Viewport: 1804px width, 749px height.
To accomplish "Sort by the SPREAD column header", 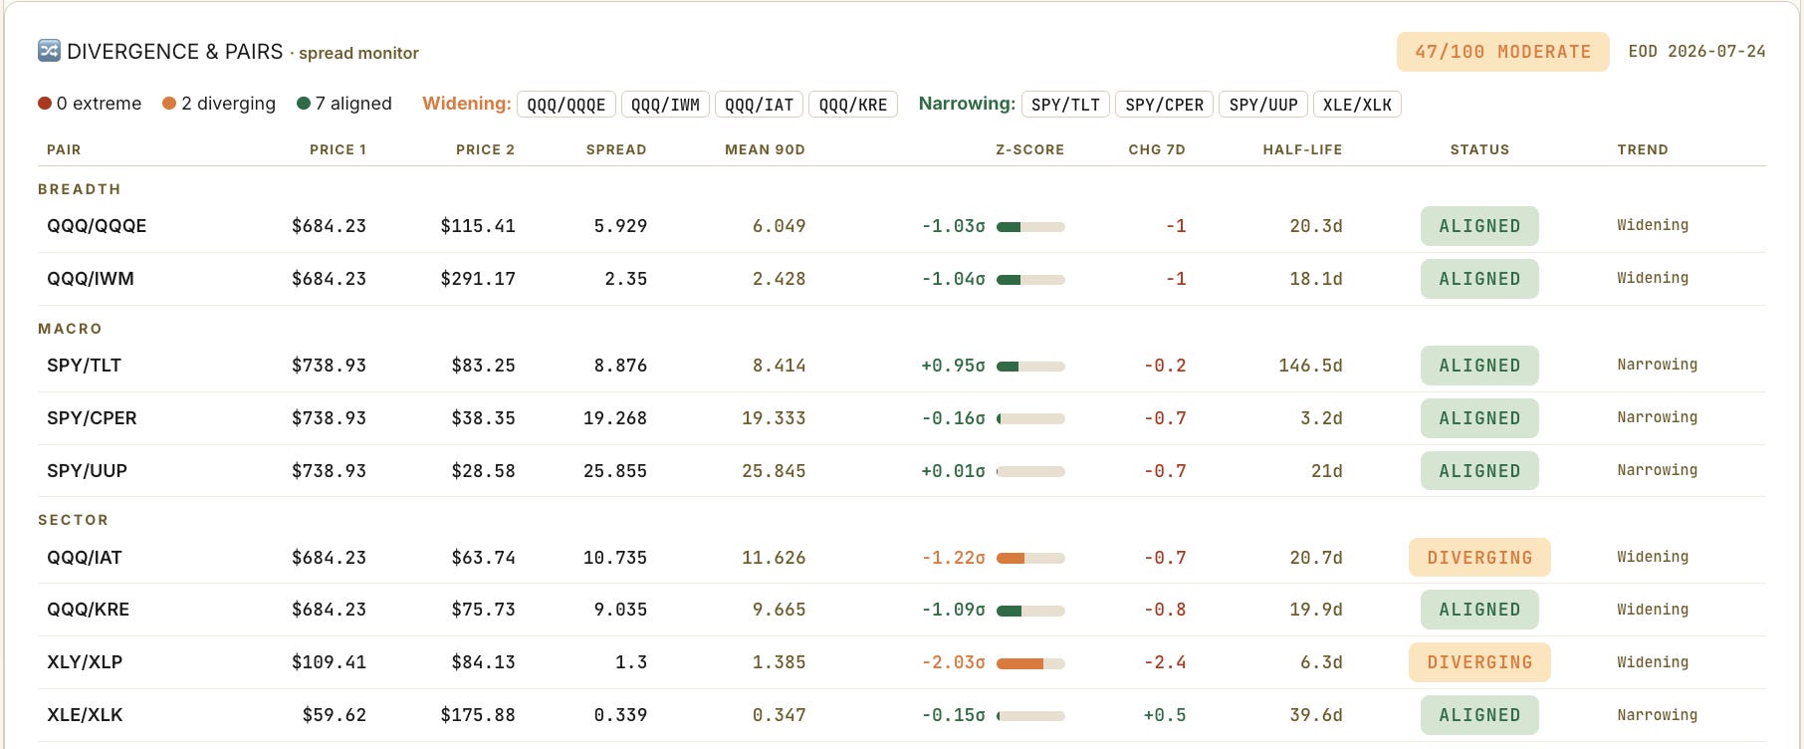I will click(616, 149).
